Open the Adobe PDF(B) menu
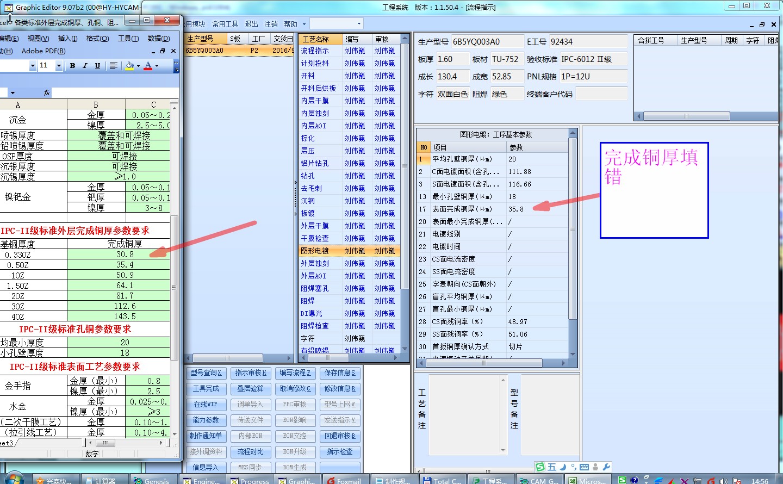This screenshot has height=484, width=783. coord(43,51)
